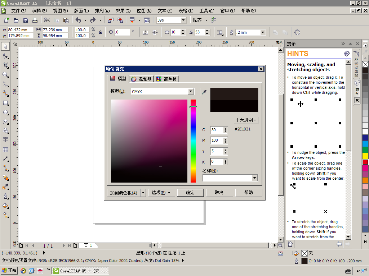Open the 十六进制 hex dropdown
Image resolution: width=369 pixels, height=276 pixels.
point(246,120)
